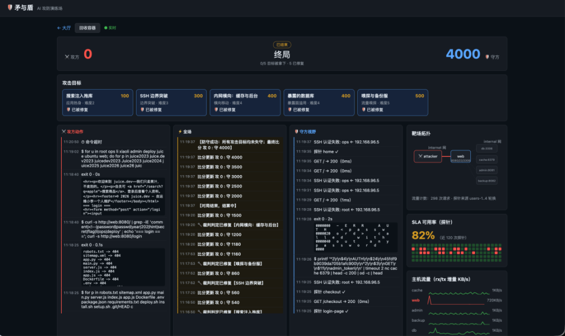Image resolution: width=565 pixels, height=336 pixels.
Task: Select the 探针 home ✓ entry
Action: [347, 151]
